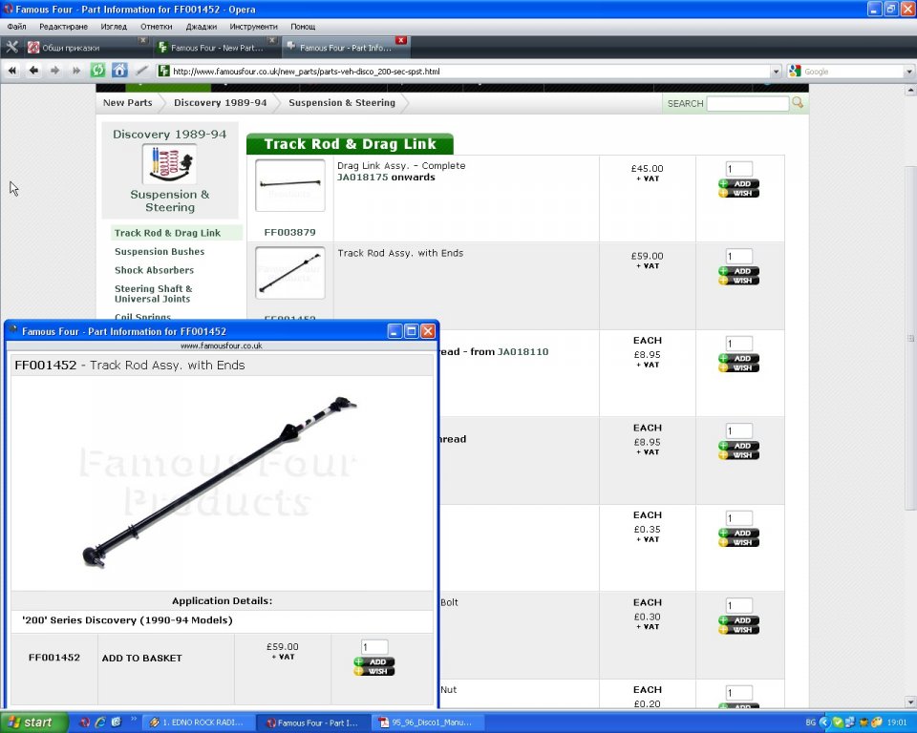Click ADD button in the FF001452 popup
The width and height of the screenshot is (917, 733).
click(x=374, y=661)
